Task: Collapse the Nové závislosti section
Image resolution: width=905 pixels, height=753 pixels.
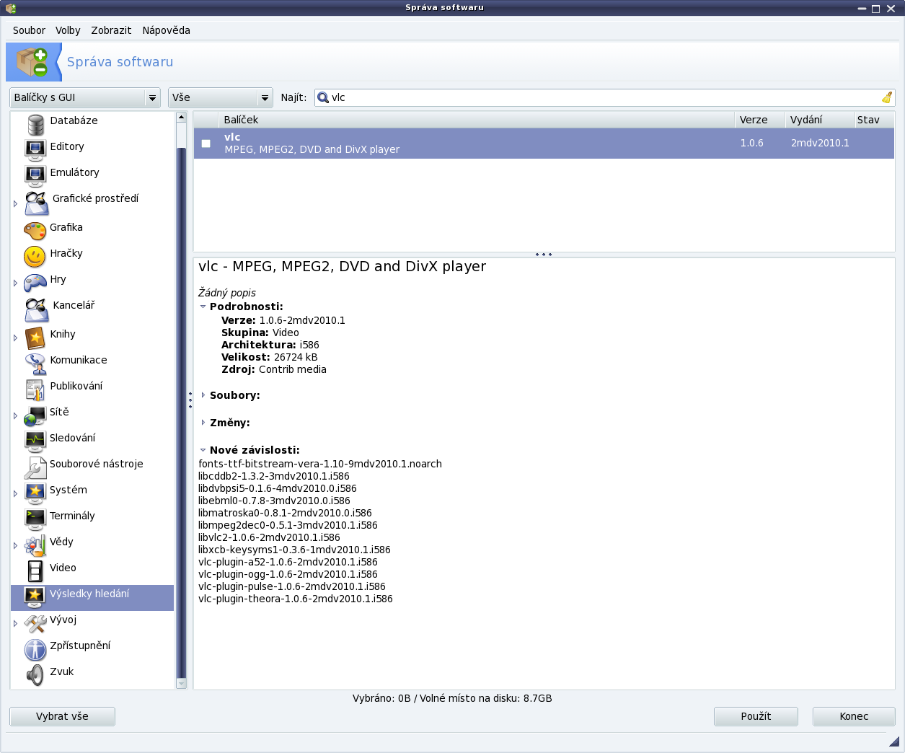Action: click(x=203, y=450)
